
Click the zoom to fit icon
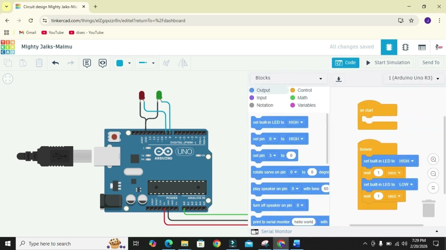pyautogui.click(x=8, y=79)
